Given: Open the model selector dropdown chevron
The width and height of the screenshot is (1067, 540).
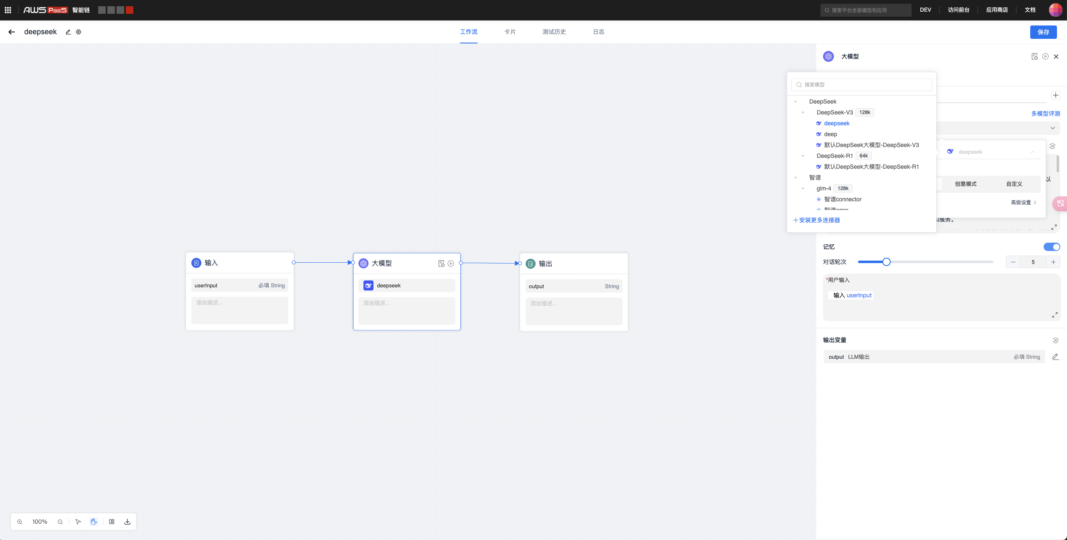Looking at the screenshot, I should tap(1053, 128).
